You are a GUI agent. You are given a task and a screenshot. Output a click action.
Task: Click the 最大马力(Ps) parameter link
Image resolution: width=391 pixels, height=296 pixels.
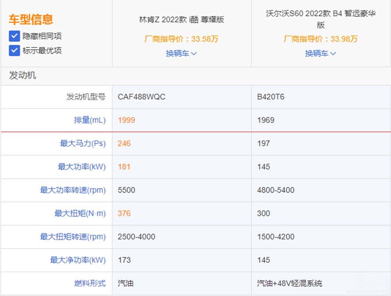(83, 144)
